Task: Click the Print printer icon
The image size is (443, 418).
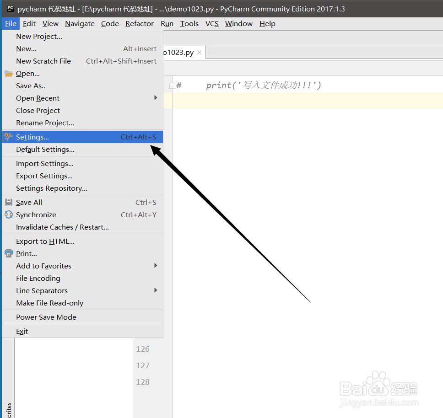Action: pos(9,253)
